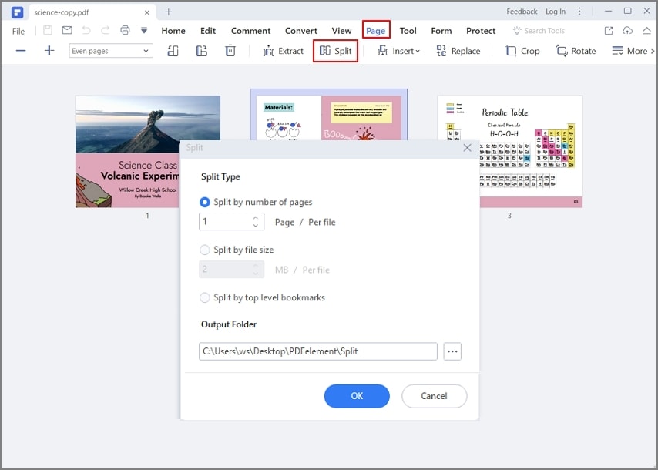Switch to the Page tab
This screenshot has height=470, width=658.
[376, 30]
